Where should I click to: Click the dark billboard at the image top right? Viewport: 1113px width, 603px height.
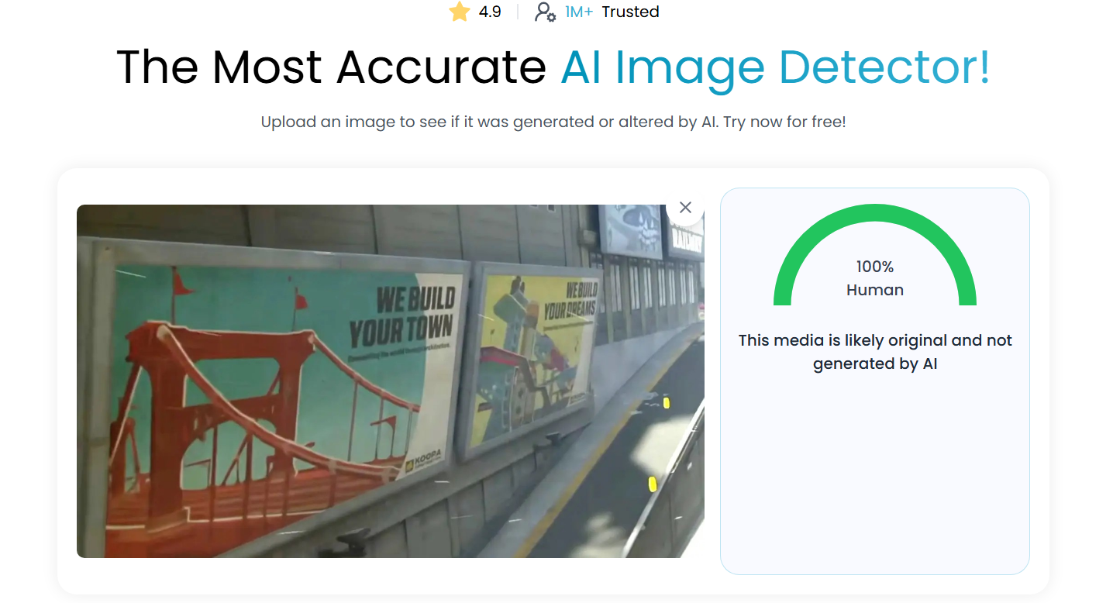(x=631, y=230)
